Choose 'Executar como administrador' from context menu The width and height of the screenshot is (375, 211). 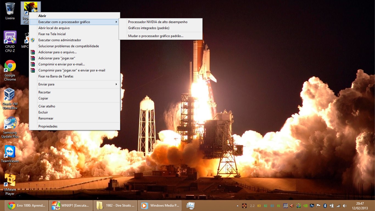[60, 40]
